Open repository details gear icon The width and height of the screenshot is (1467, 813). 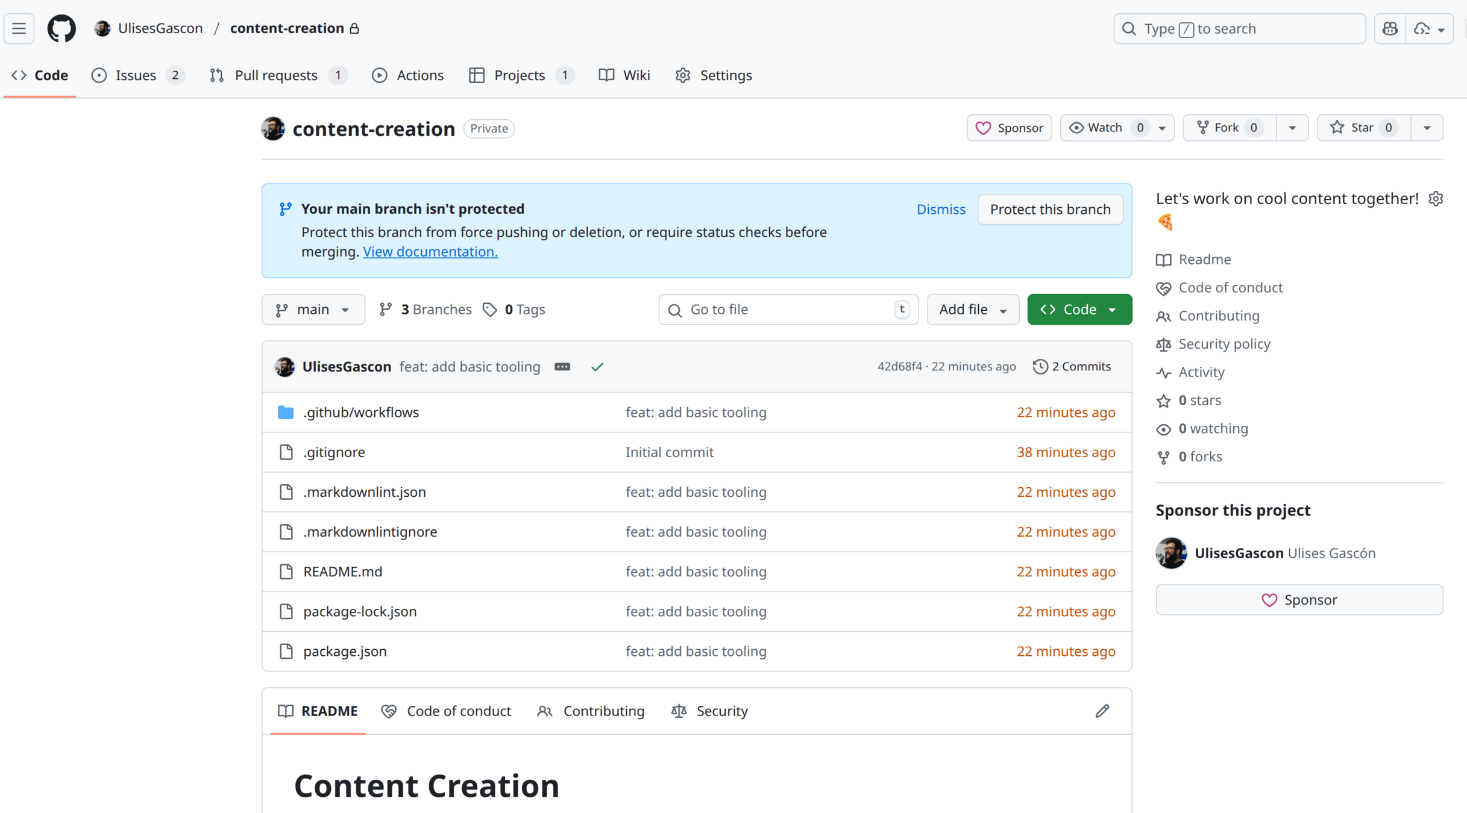pyautogui.click(x=1436, y=199)
